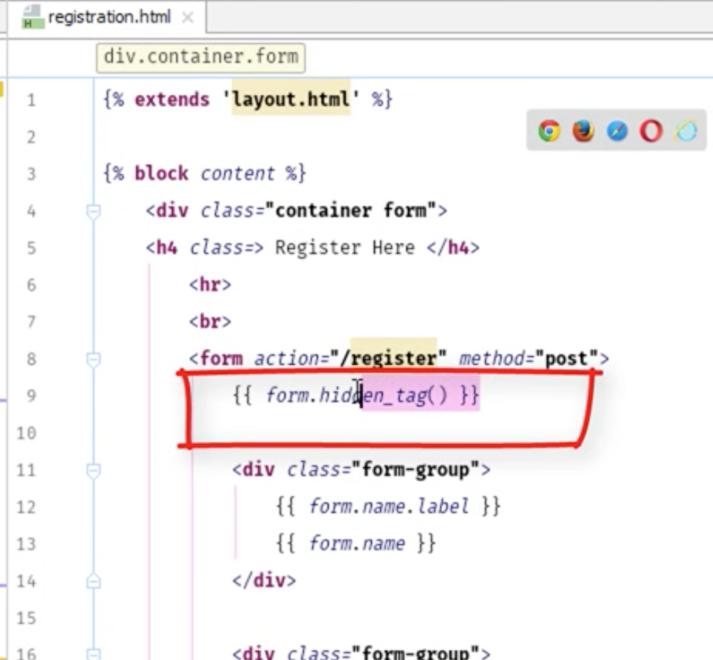
Task: Click form.name.label on line 12
Action: 389,506
